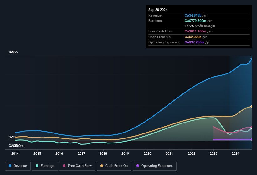The height and width of the screenshot is (175, 257).
Task: Click the Operating Expenses label in tooltip
Action: (x=164, y=42)
